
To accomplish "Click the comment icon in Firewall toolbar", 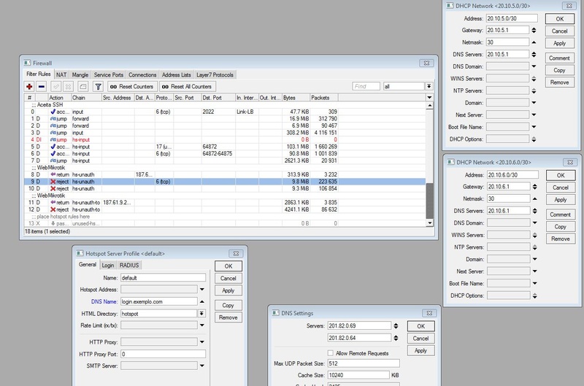I will tap(82, 86).
